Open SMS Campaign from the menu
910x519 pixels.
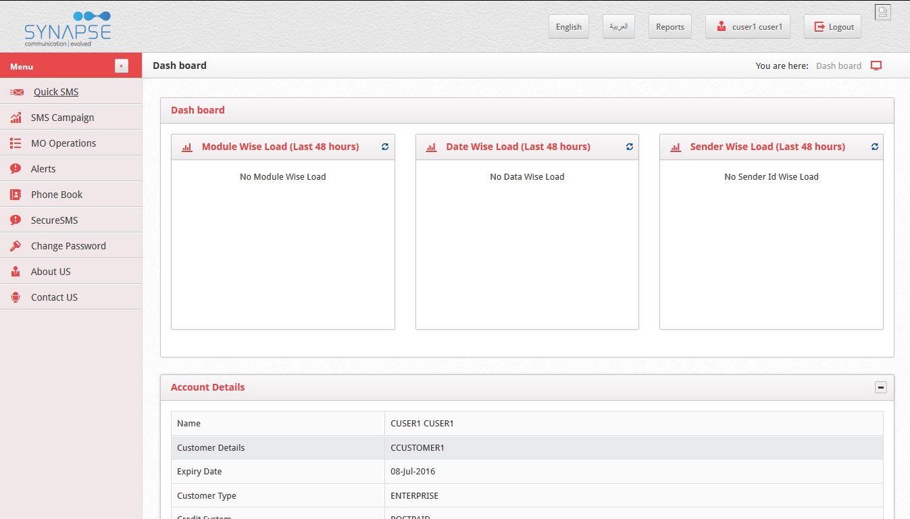[62, 118]
